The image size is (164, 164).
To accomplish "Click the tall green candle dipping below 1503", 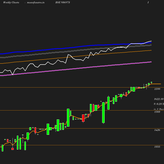I will pos(103,113).
